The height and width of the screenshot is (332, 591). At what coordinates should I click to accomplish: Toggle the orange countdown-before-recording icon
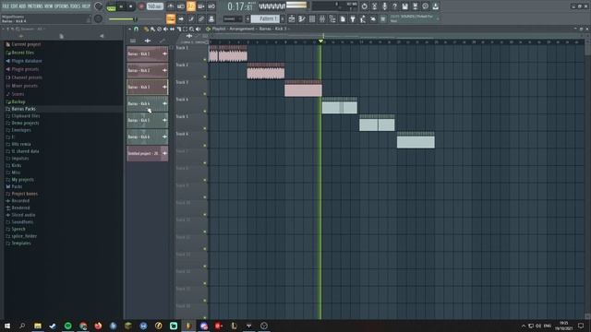191,6
